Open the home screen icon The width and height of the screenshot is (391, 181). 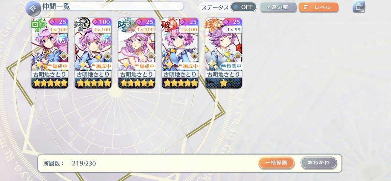pos(359,7)
